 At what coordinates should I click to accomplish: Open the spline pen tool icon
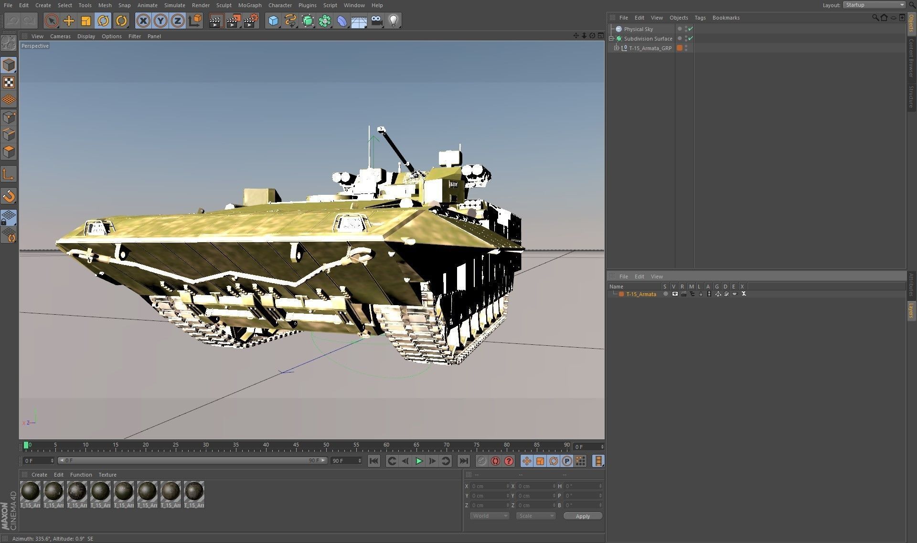click(290, 21)
